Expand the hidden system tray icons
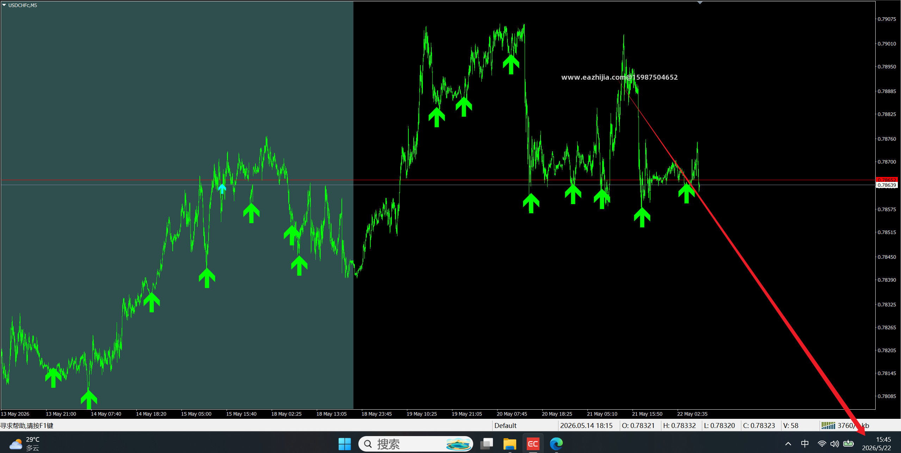901x453 pixels. 788,444
